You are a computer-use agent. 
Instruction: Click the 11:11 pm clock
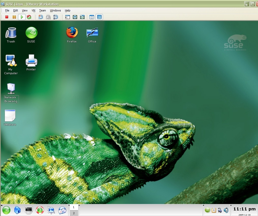click(244, 209)
